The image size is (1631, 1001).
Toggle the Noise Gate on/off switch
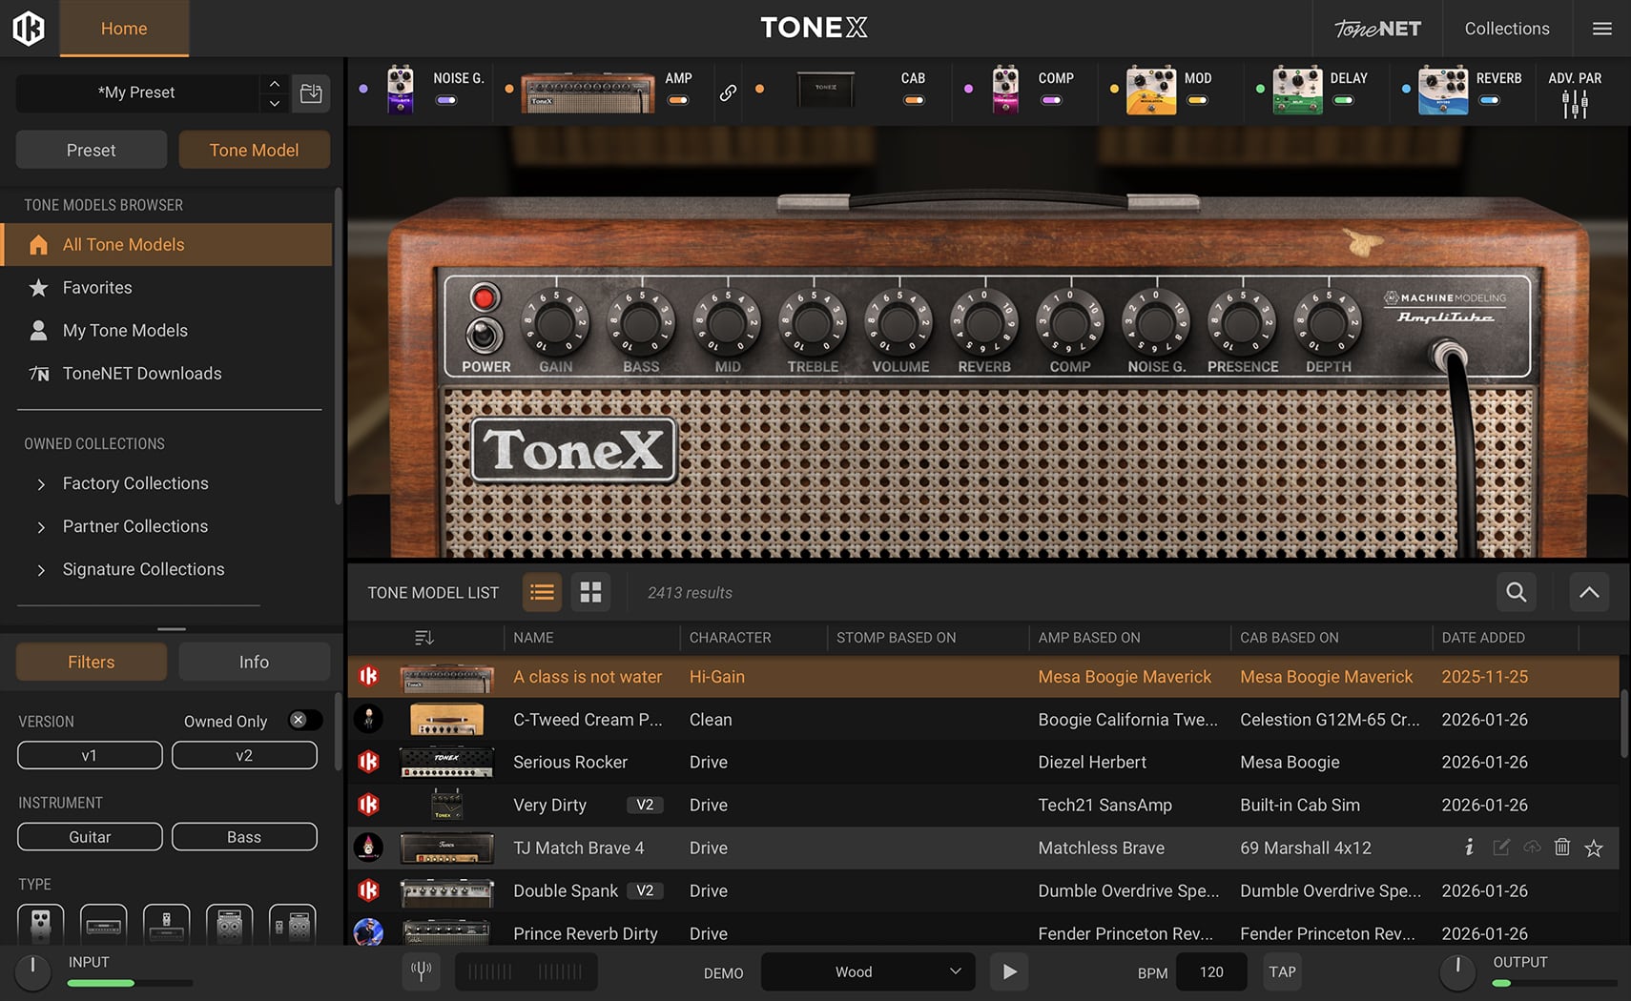(445, 100)
